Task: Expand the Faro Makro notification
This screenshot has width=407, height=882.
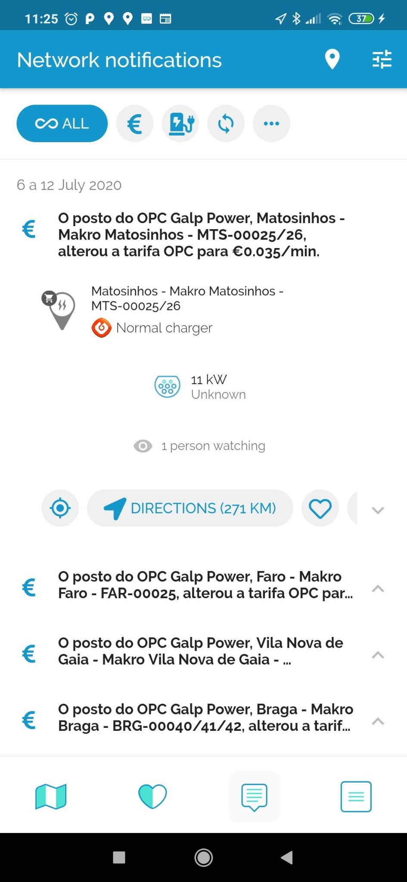Action: [x=378, y=588]
